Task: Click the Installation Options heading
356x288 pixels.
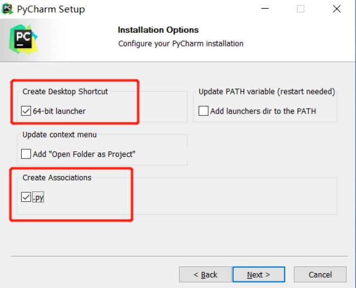Action: click(158, 30)
